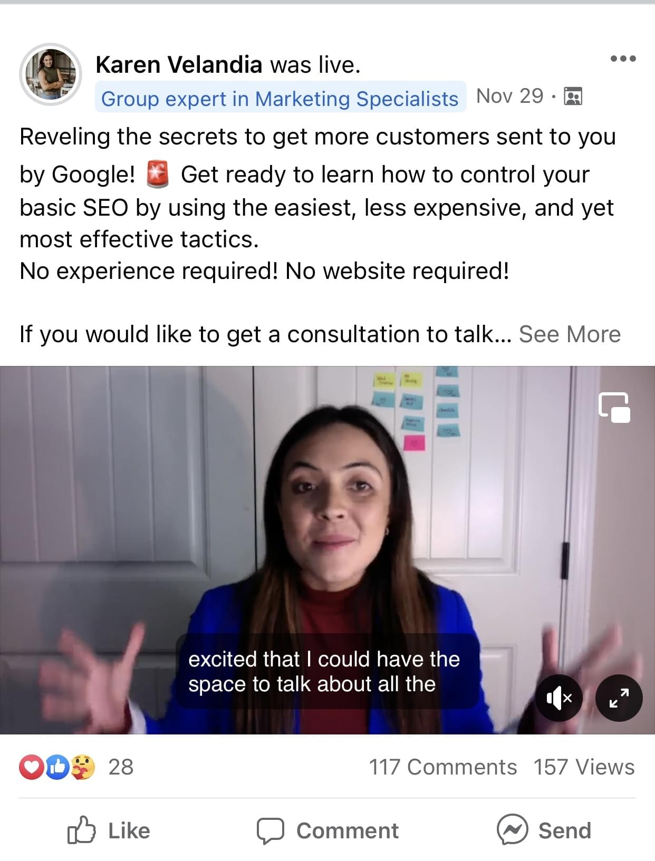The image size is (655, 861).
Task: Enable picture-in-picture mini player for video
Action: pos(614,408)
